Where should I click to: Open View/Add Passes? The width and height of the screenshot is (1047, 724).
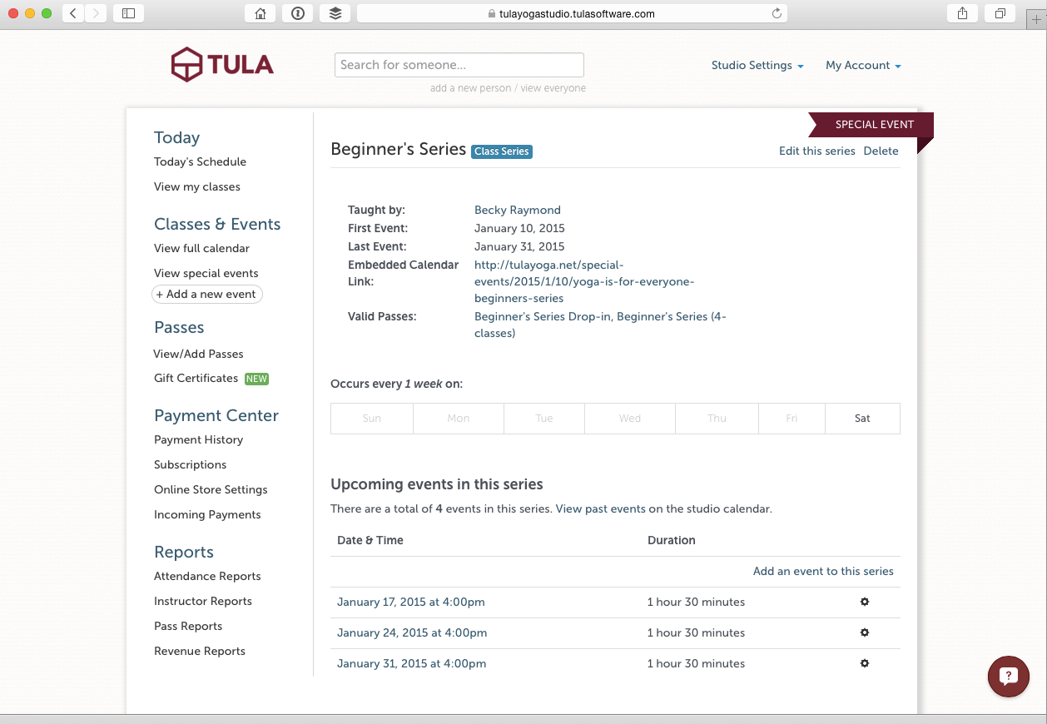(x=198, y=354)
